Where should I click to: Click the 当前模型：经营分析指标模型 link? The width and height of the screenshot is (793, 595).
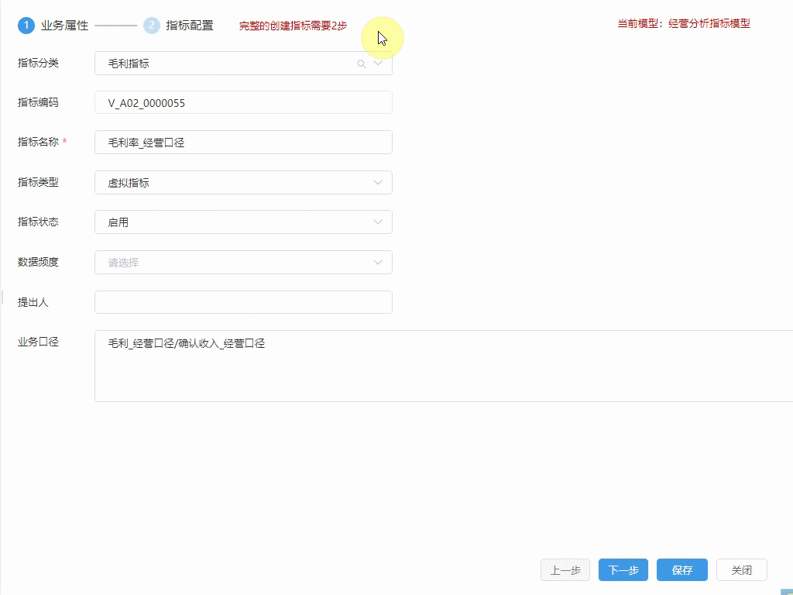682,25
